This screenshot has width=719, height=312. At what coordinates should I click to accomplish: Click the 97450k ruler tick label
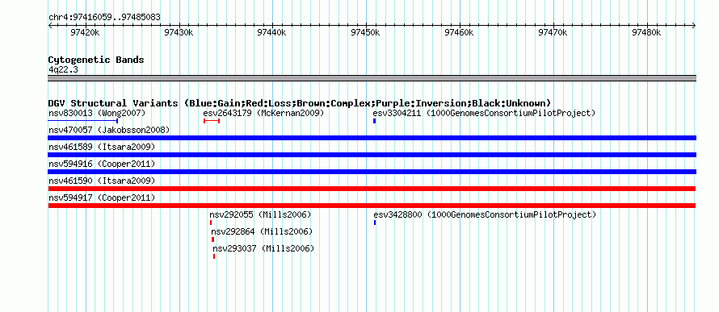[x=366, y=32]
